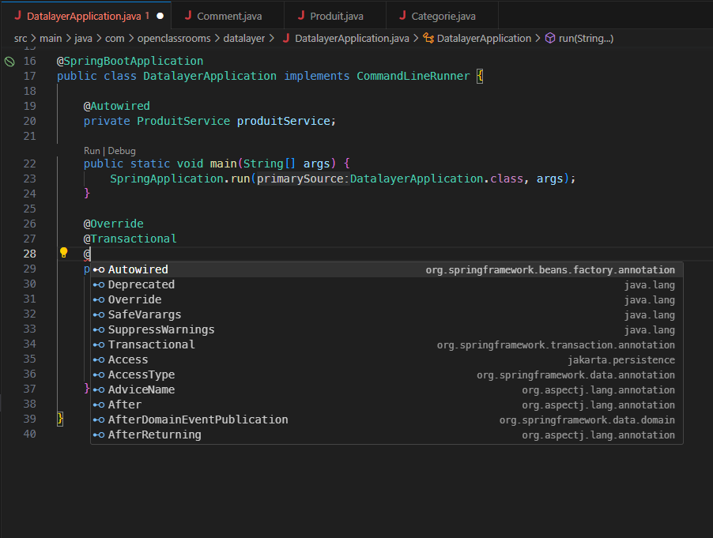The image size is (713, 538).
Task: Click the lightbulb quick-fix icon on line 28
Action: [64, 254]
